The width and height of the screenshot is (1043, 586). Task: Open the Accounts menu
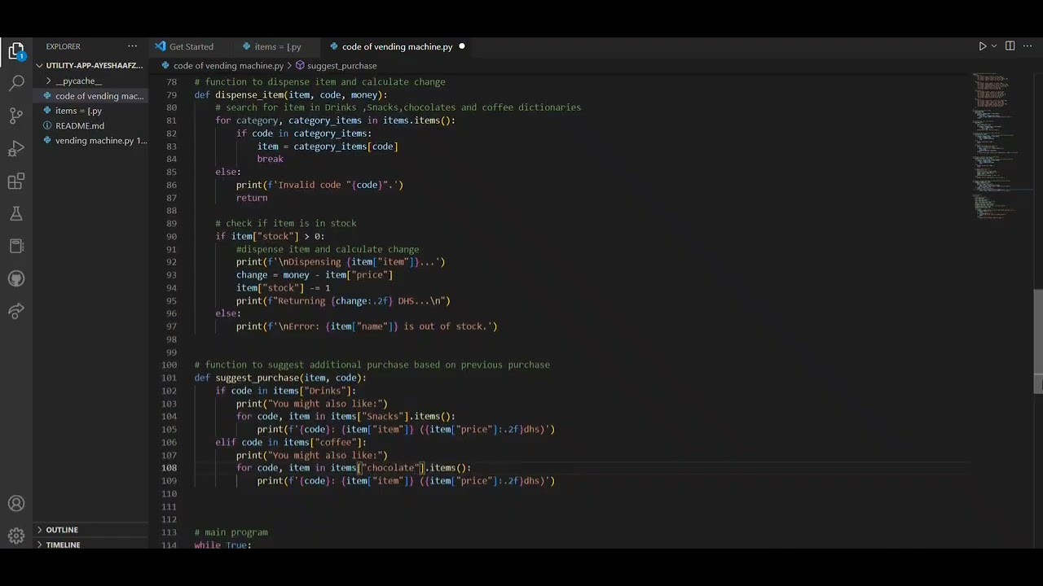pos(16,504)
